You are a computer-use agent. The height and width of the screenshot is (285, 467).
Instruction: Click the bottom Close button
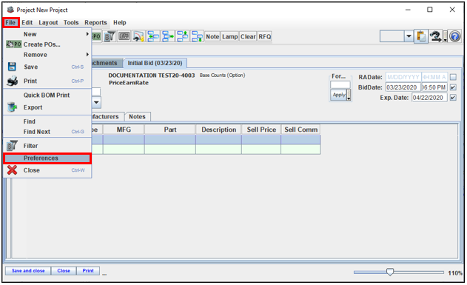pos(64,271)
